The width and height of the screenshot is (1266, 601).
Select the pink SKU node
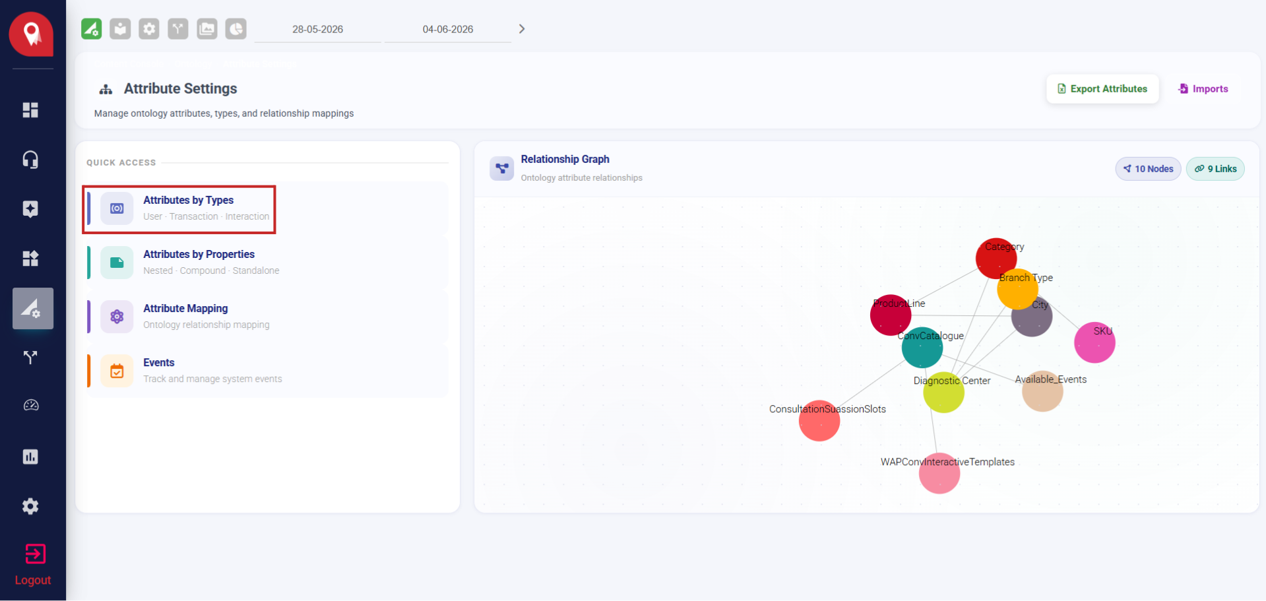[1094, 342]
